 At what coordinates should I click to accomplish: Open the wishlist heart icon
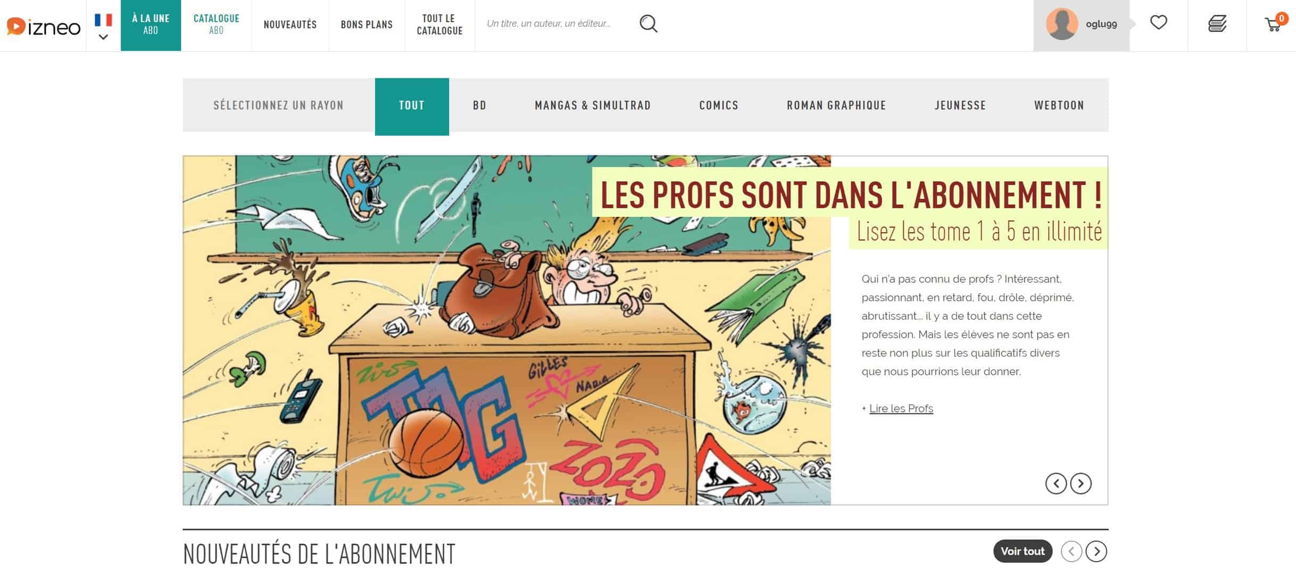click(1158, 23)
